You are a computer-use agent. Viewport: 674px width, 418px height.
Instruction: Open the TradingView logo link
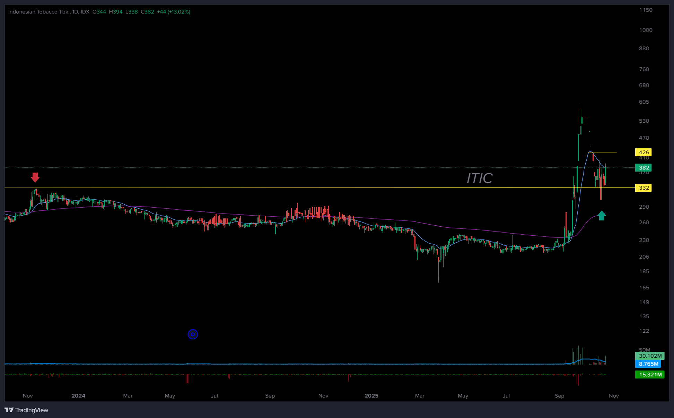(x=27, y=410)
